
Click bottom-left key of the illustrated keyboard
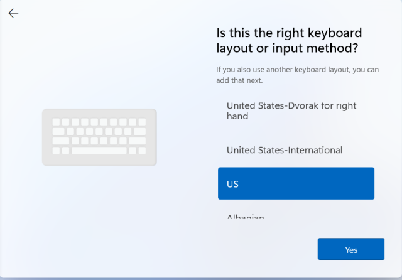coord(56,151)
